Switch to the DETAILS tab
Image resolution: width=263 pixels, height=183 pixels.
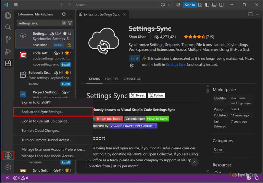point(95,79)
